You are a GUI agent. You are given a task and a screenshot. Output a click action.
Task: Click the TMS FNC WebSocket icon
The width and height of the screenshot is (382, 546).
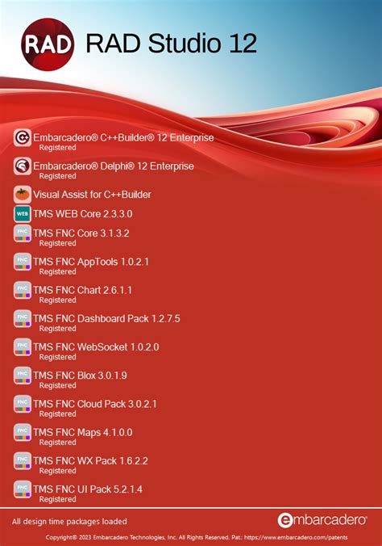point(23,347)
